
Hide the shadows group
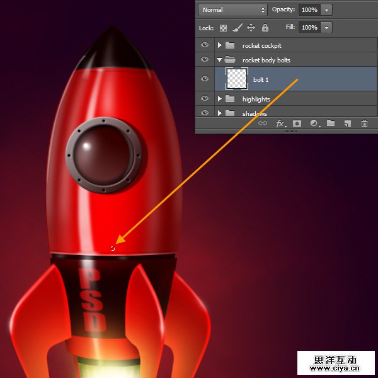[x=205, y=113]
